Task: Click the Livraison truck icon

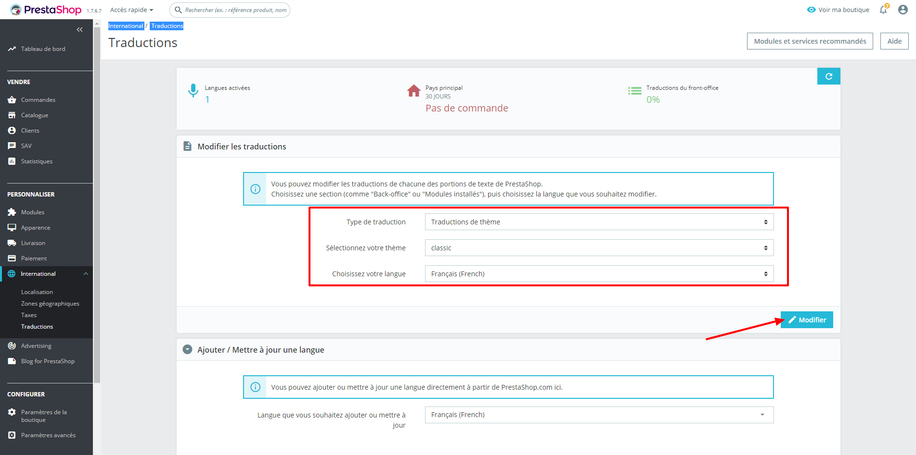Action: [12, 243]
